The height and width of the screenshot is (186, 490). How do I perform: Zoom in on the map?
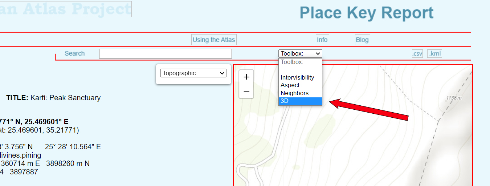pos(246,77)
